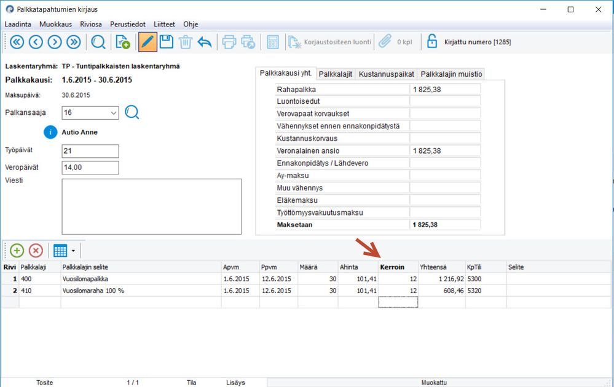The height and width of the screenshot is (387, 614).
Task: Open print preview printer icon
Action: tap(248, 42)
